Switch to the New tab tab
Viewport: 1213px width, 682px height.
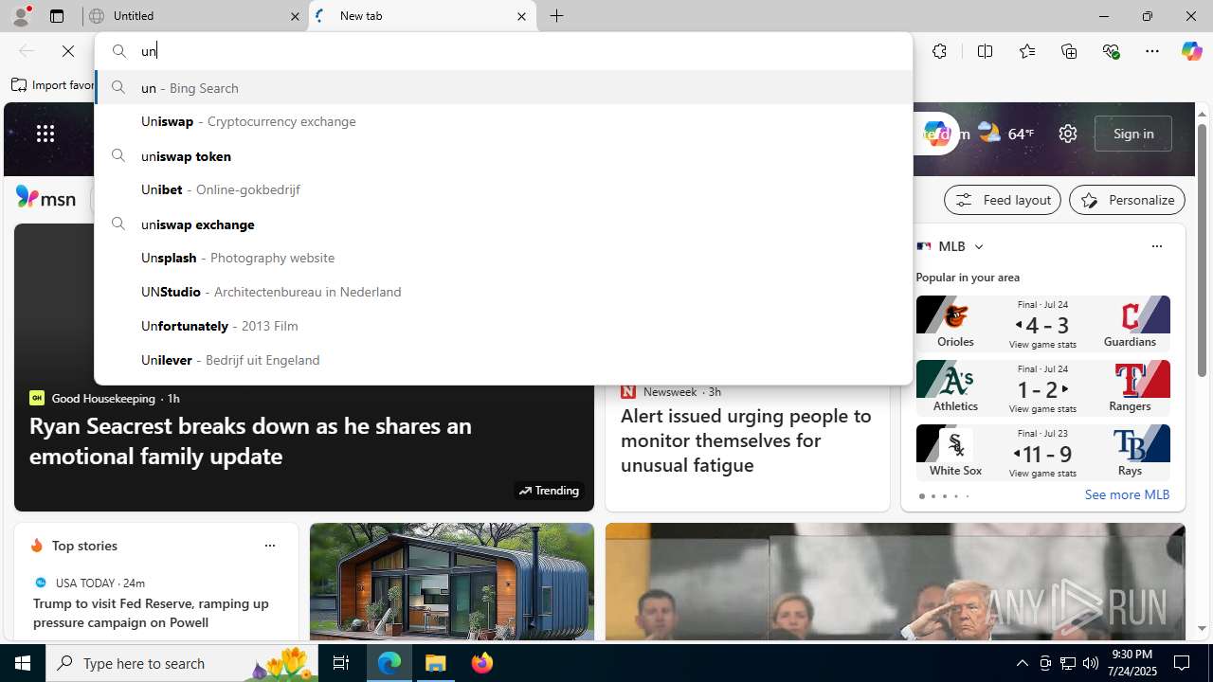(x=422, y=16)
